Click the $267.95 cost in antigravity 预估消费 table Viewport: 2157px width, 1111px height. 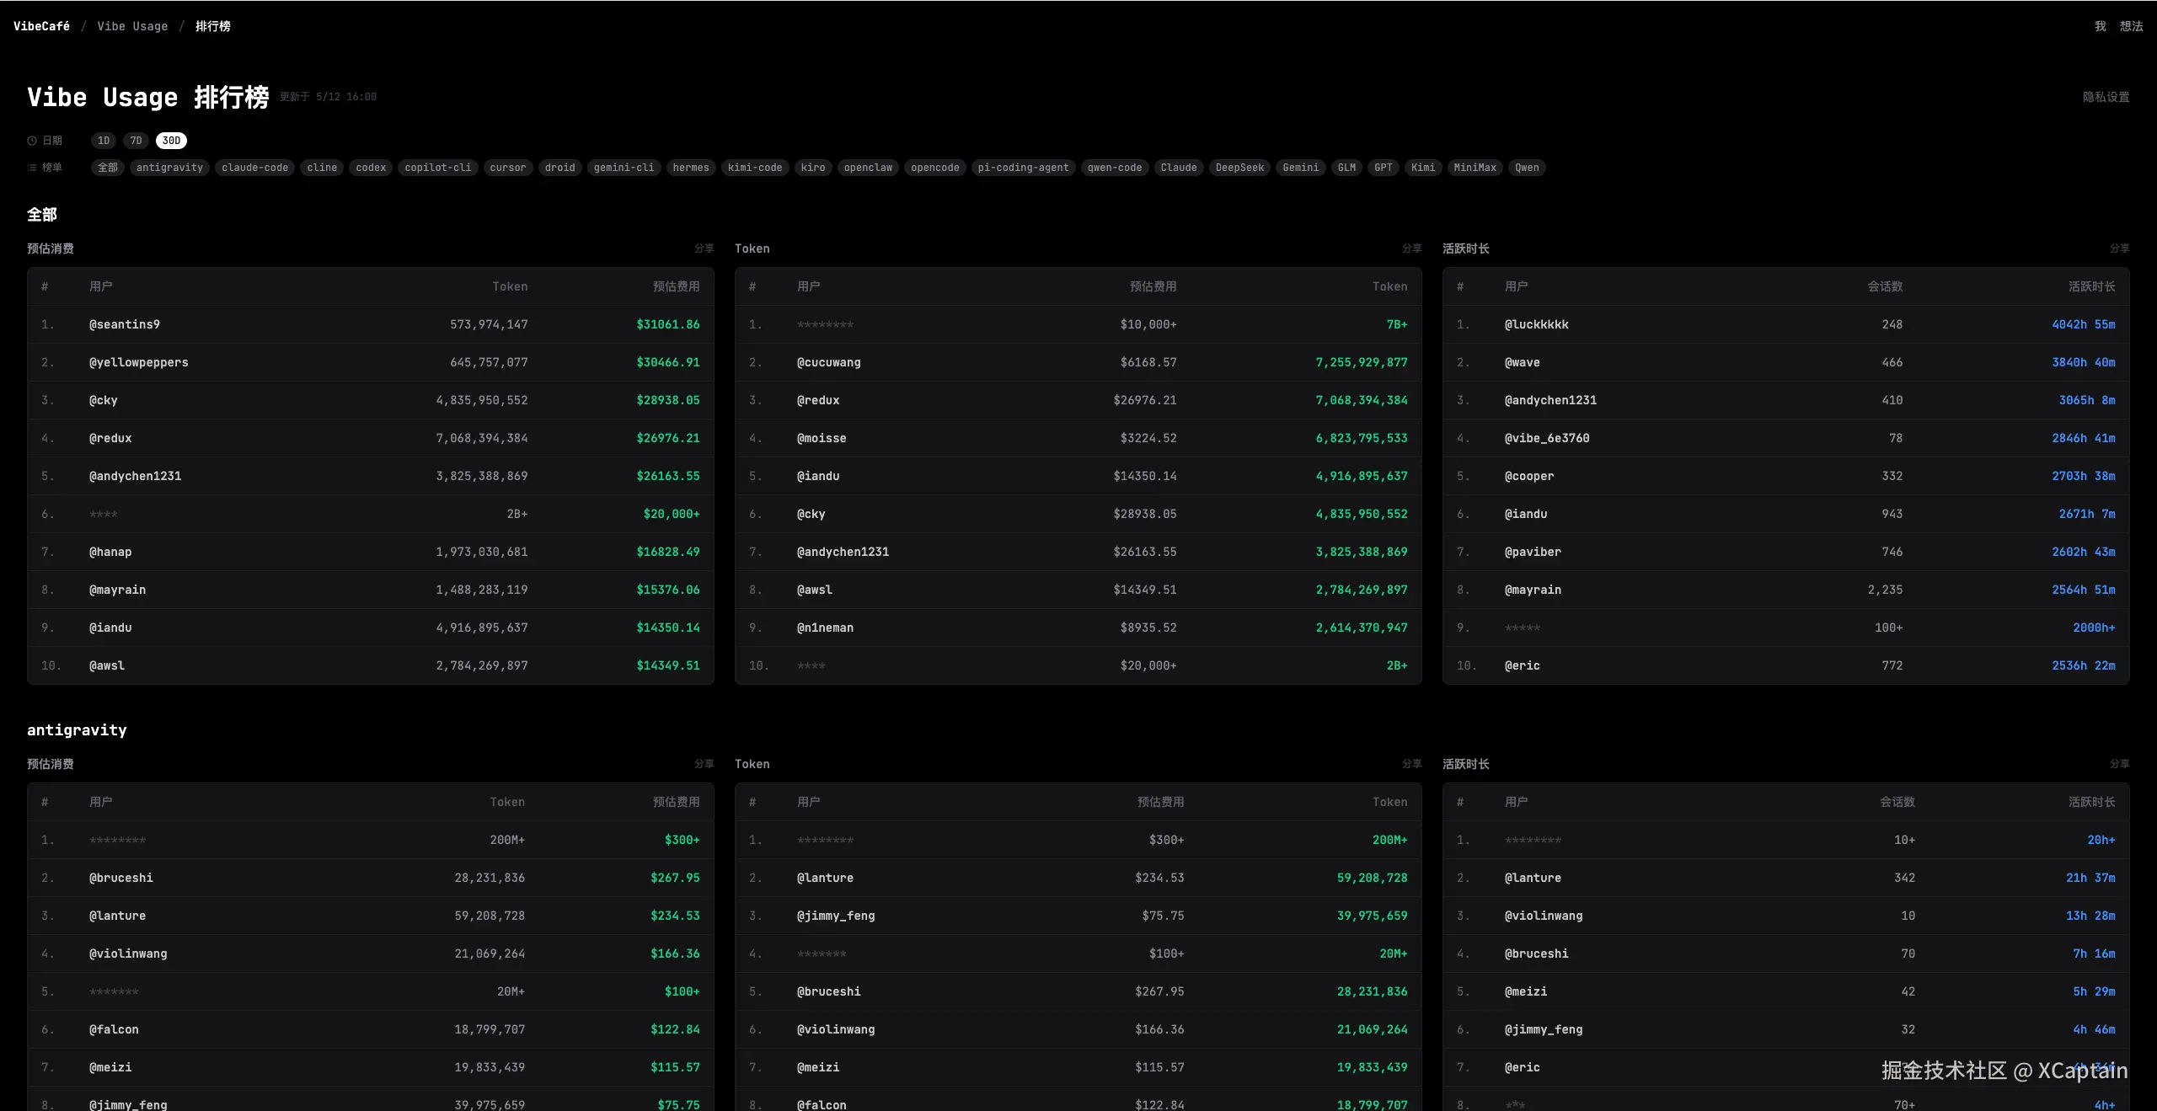pos(675,878)
